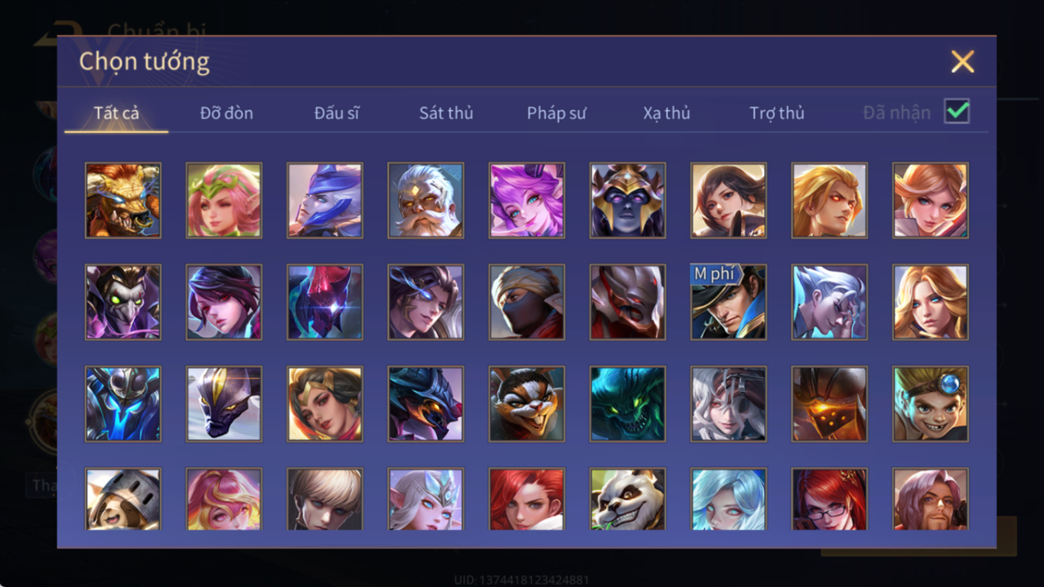Pick the grinning cat hero portrait
1044x587 pixels.
pyautogui.click(x=527, y=404)
